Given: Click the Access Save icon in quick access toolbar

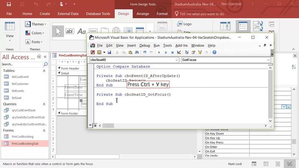Looking at the screenshot, I should coord(9,4).
